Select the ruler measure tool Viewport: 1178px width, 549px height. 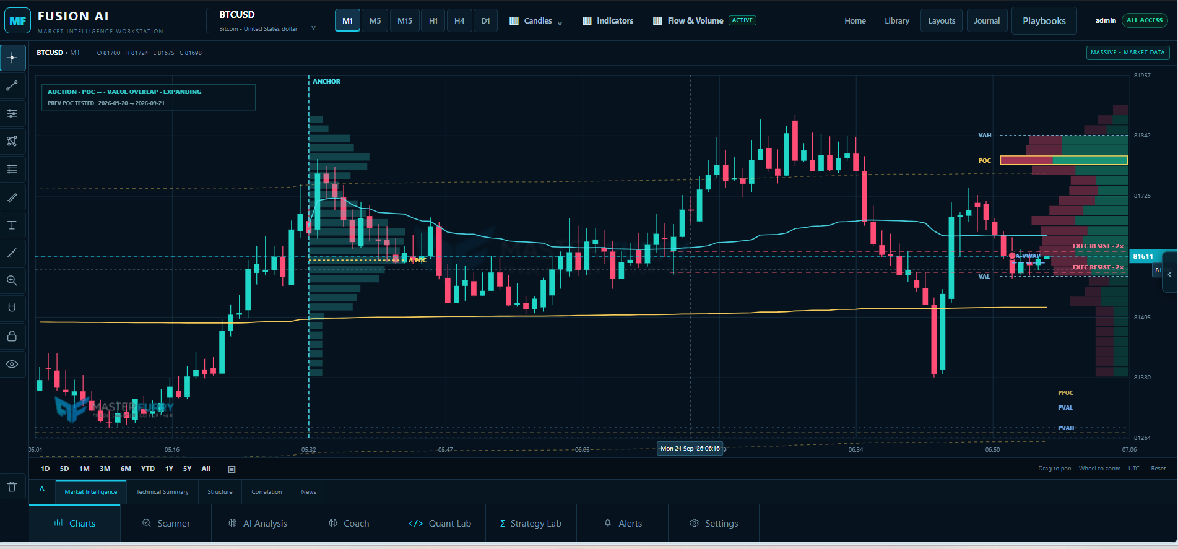click(12, 253)
